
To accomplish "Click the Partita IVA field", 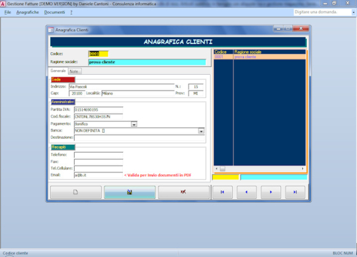I will 99,110.
